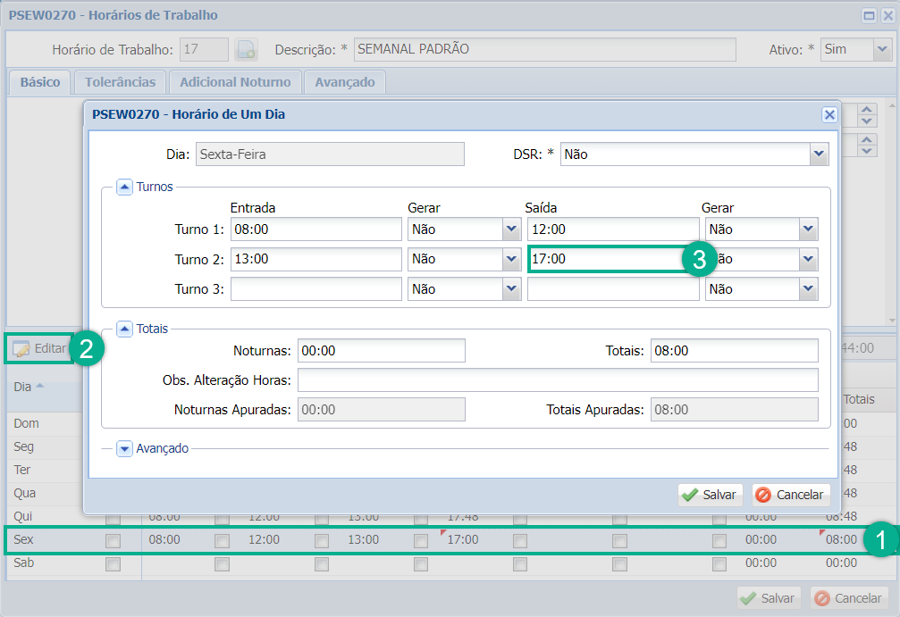Toggle the first checkbox in Sex row
The image size is (900, 617).
pos(113,540)
